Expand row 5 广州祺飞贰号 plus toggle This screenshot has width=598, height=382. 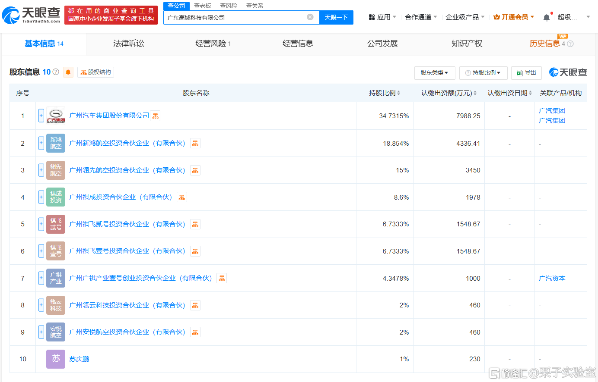(41, 224)
